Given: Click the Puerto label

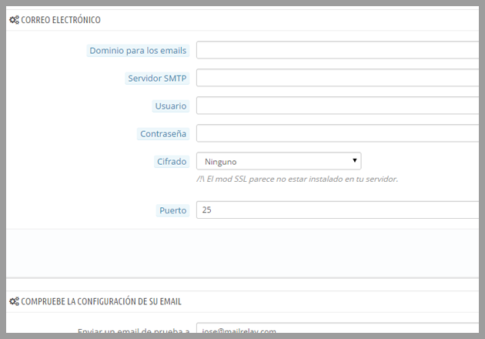Looking at the screenshot, I should tap(173, 210).
